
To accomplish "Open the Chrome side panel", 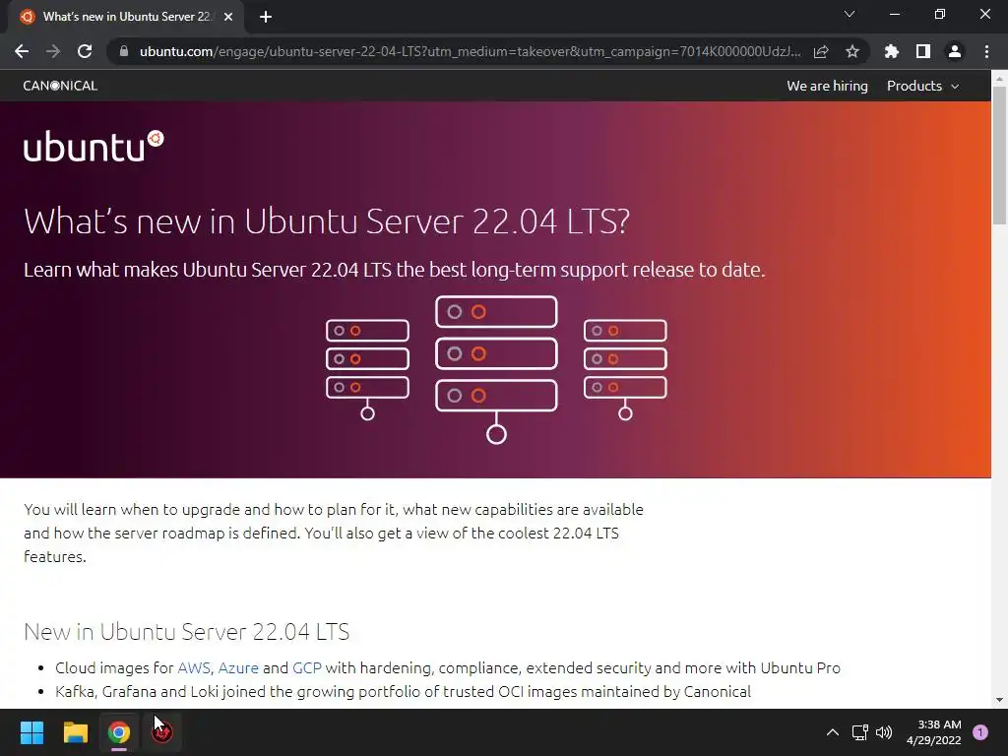I will (923, 51).
